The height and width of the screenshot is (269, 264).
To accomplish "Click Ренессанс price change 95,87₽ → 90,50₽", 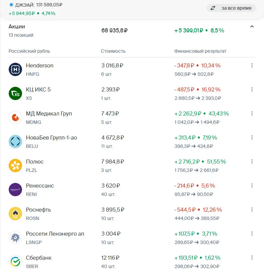I will (194, 194).
